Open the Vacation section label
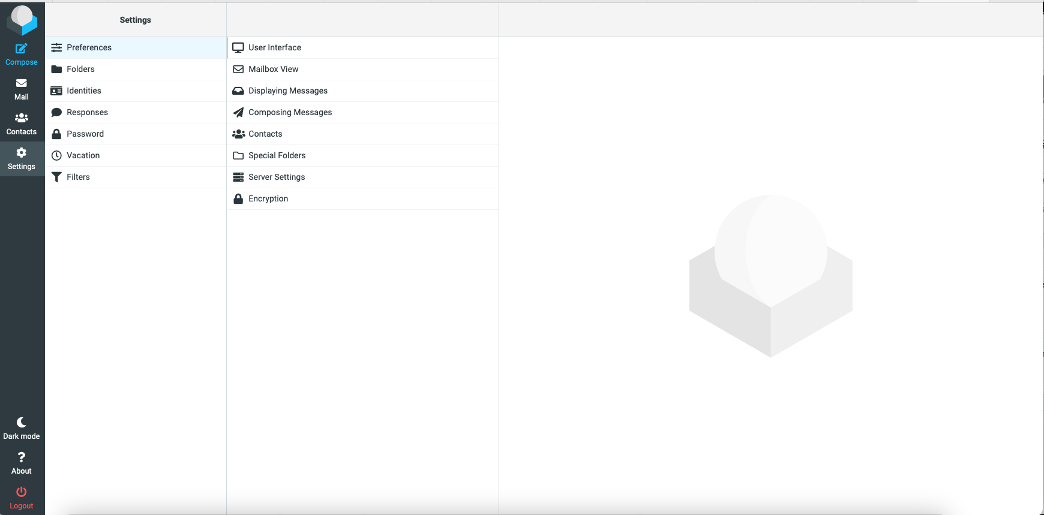 pos(83,155)
